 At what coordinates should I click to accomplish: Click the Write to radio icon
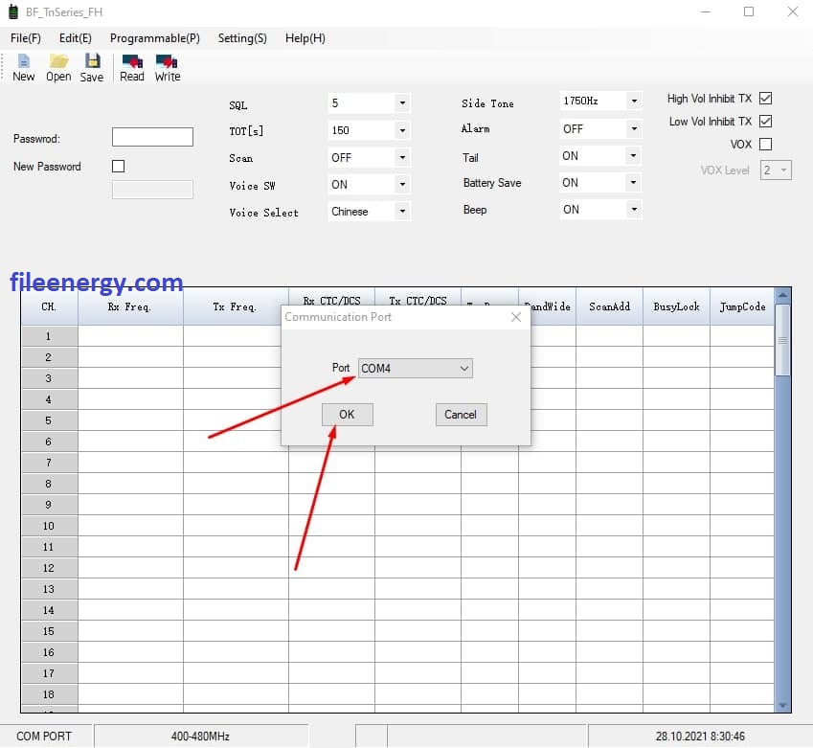tap(167, 67)
